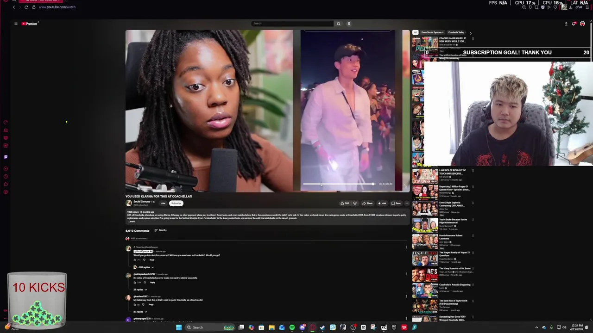
Task: Like the 'food vendor' comment
Action: (x=135, y=304)
